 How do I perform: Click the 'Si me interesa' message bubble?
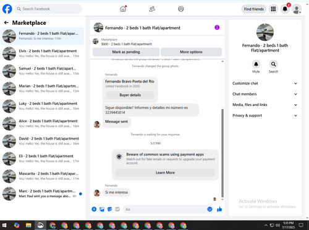(x=116, y=192)
